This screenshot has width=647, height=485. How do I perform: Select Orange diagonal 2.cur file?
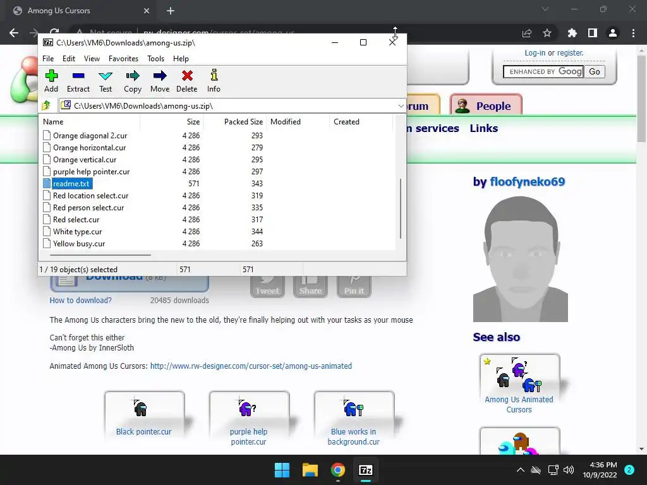90,136
